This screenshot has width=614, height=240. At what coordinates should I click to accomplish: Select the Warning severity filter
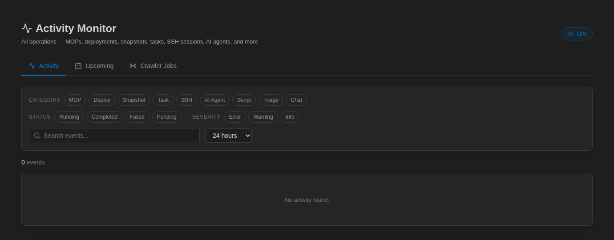pyautogui.click(x=263, y=117)
